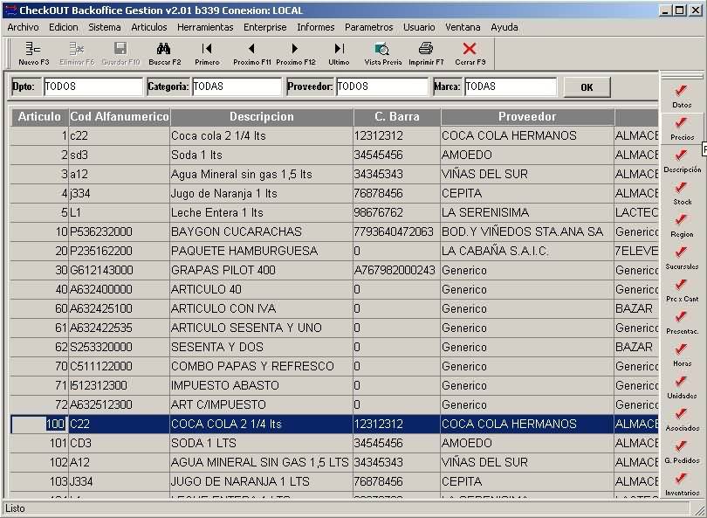Click the Eliminar F6 toolbar icon
The width and height of the screenshot is (707, 518).
click(x=77, y=53)
